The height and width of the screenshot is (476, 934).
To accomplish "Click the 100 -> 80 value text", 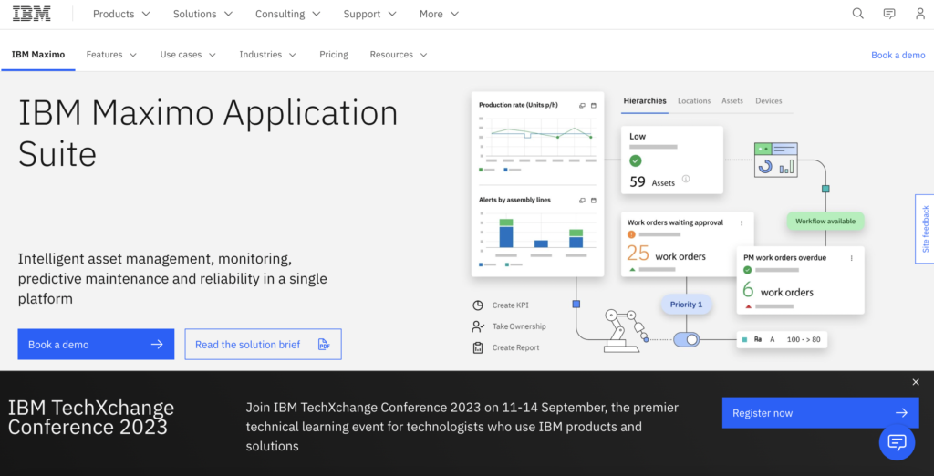I will [803, 339].
